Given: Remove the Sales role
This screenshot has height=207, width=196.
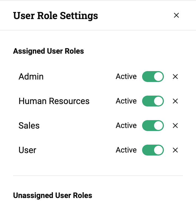Looking at the screenshot, I should tap(175, 126).
